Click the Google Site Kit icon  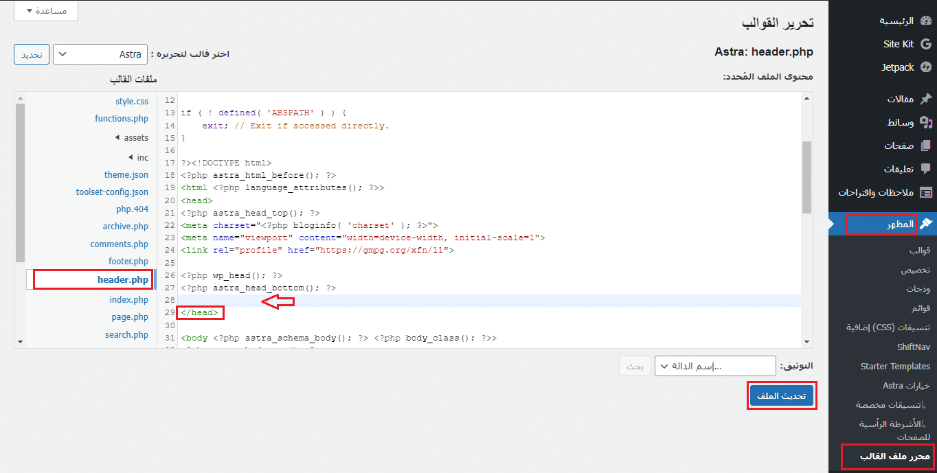[925, 44]
